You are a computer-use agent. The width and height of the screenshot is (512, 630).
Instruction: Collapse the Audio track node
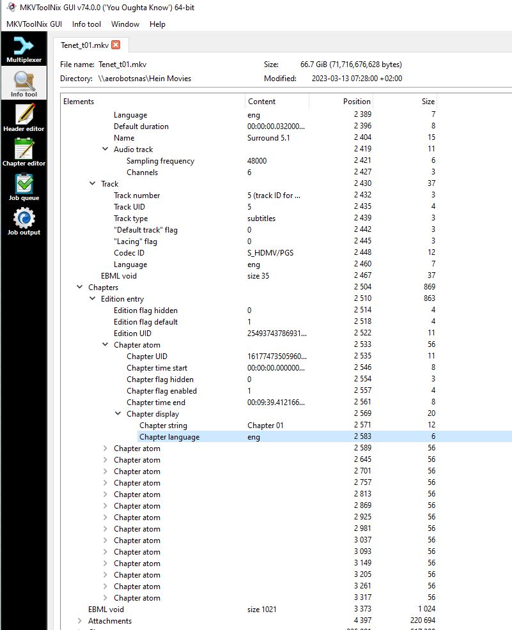click(x=105, y=149)
